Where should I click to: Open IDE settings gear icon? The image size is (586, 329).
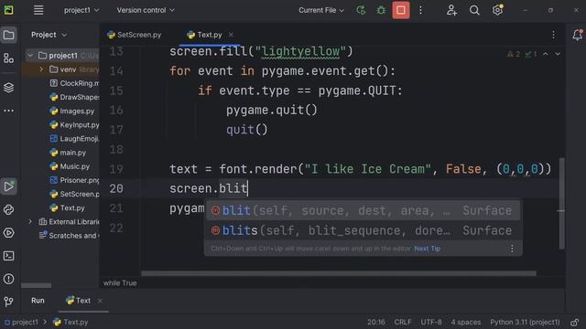click(x=497, y=10)
